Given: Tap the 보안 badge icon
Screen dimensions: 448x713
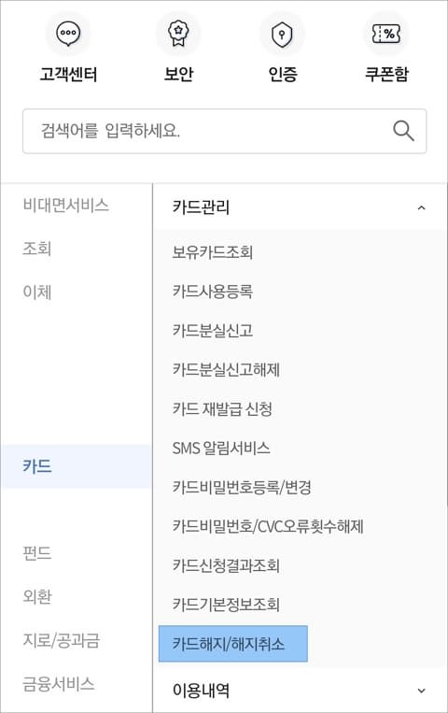Looking at the screenshot, I should (x=178, y=34).
